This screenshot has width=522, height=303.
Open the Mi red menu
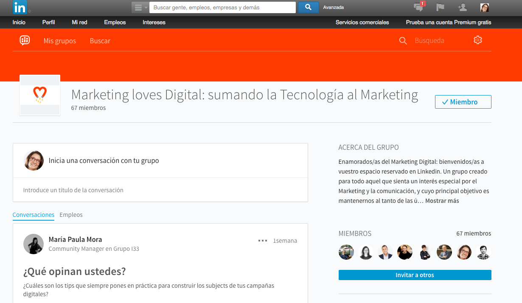coord(79,22)
